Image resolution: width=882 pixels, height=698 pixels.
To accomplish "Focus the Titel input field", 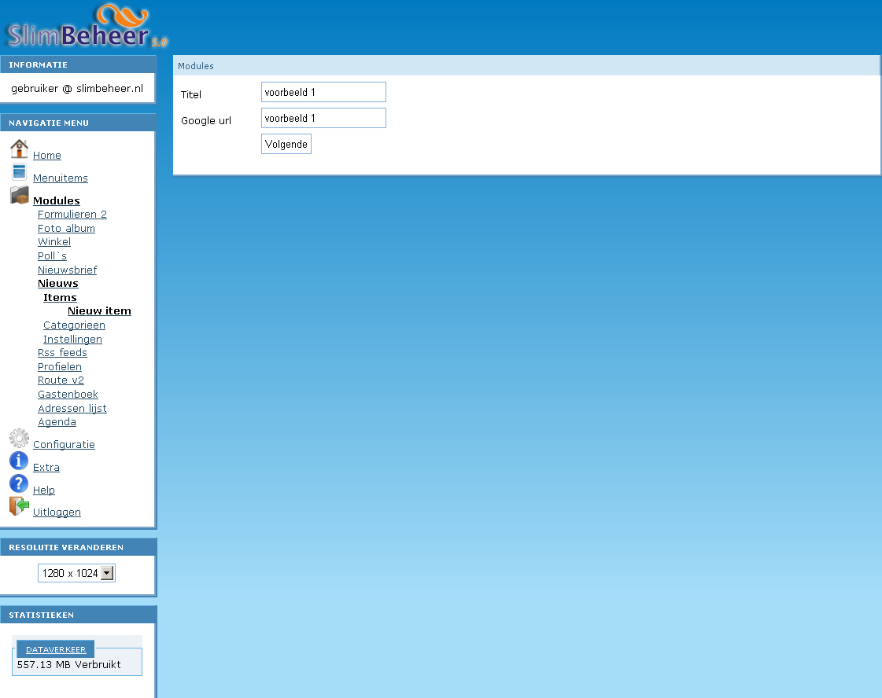I will click(x=323, y=92).
